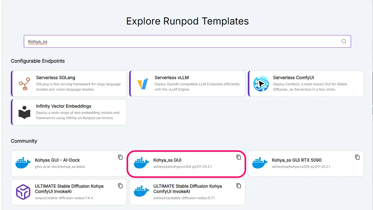Click the Docker icon on Kohya_ss GUI RTX 5090
This screenshot has height=210, width=373.
[260, 163]
